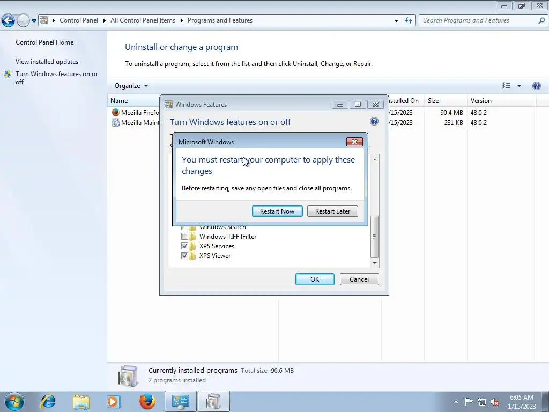Open Control Panel Home link
Screen dimensions: 549x412
pos(44,42)
